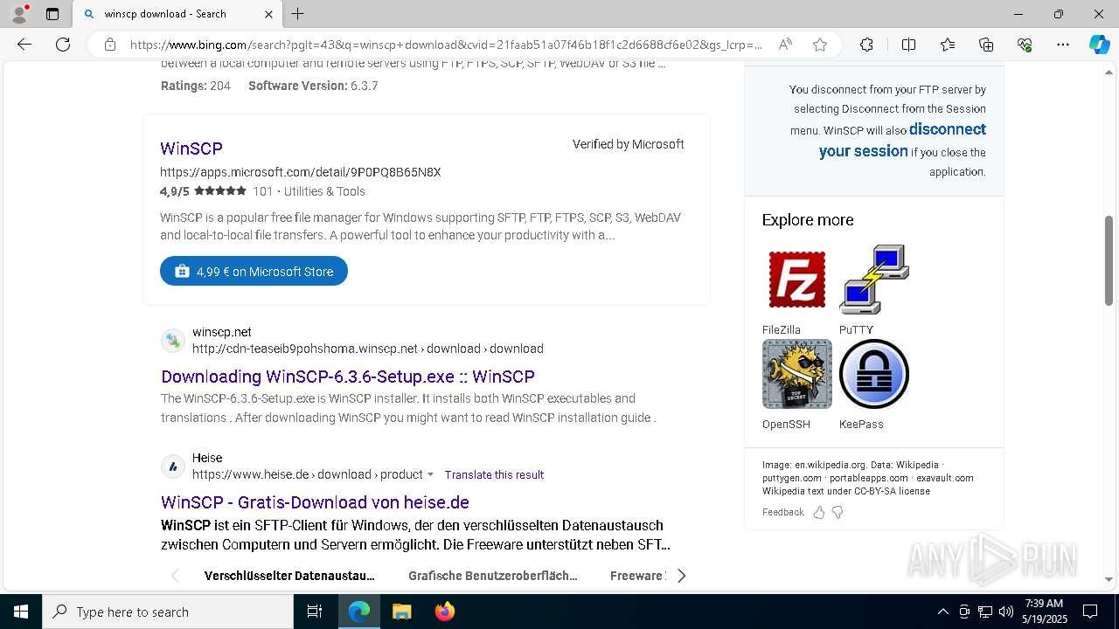This screenshot has height=629, width=1119.
Task: Open the Extensions puzzle icon
Action: tap(866, 45)
